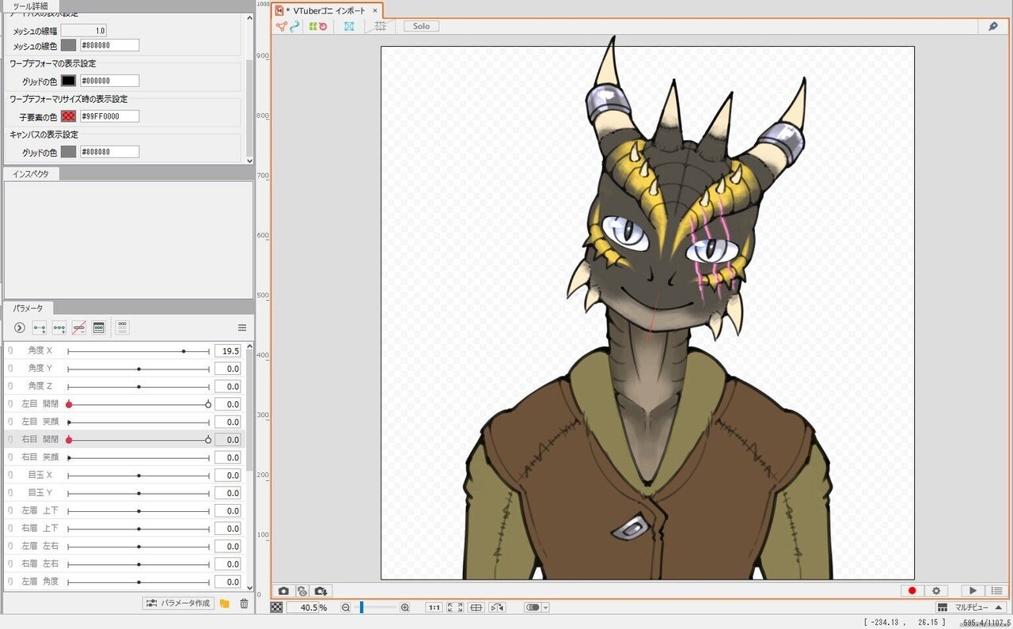Click the camera with arrow icon below canvas
Viewport: 1013px width, 629px height.
[321, 591]
